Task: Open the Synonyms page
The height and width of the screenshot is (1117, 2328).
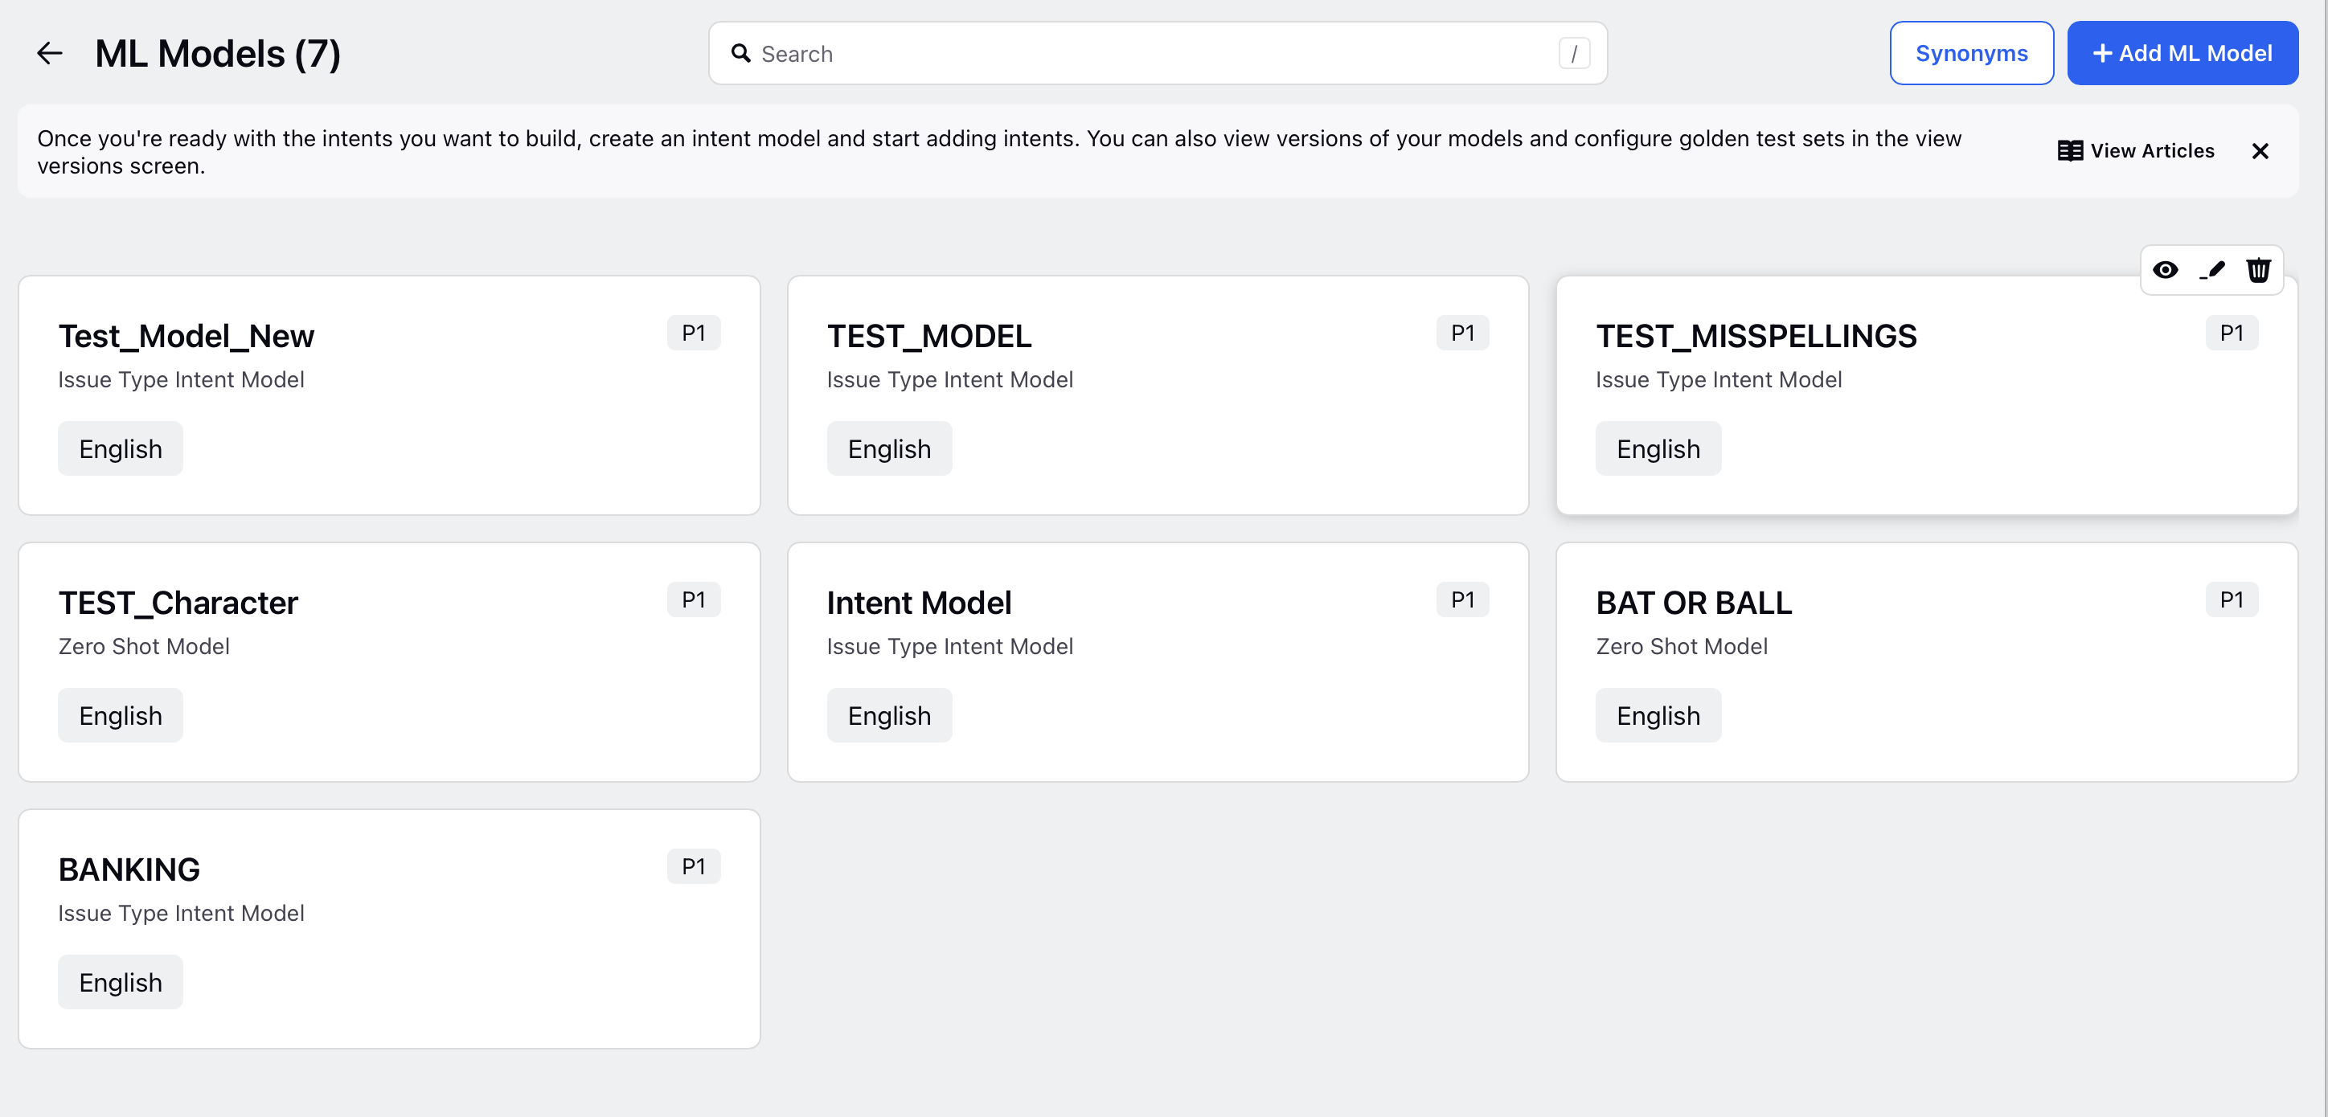Action: point(1971,53)
